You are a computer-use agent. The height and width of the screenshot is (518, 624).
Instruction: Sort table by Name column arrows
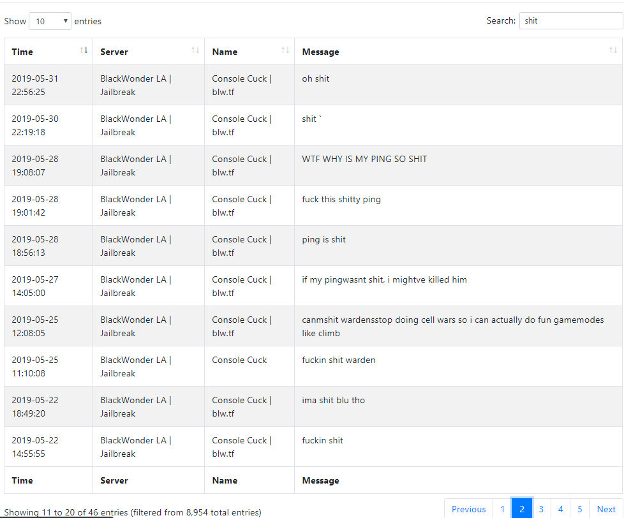click(285, 50)
